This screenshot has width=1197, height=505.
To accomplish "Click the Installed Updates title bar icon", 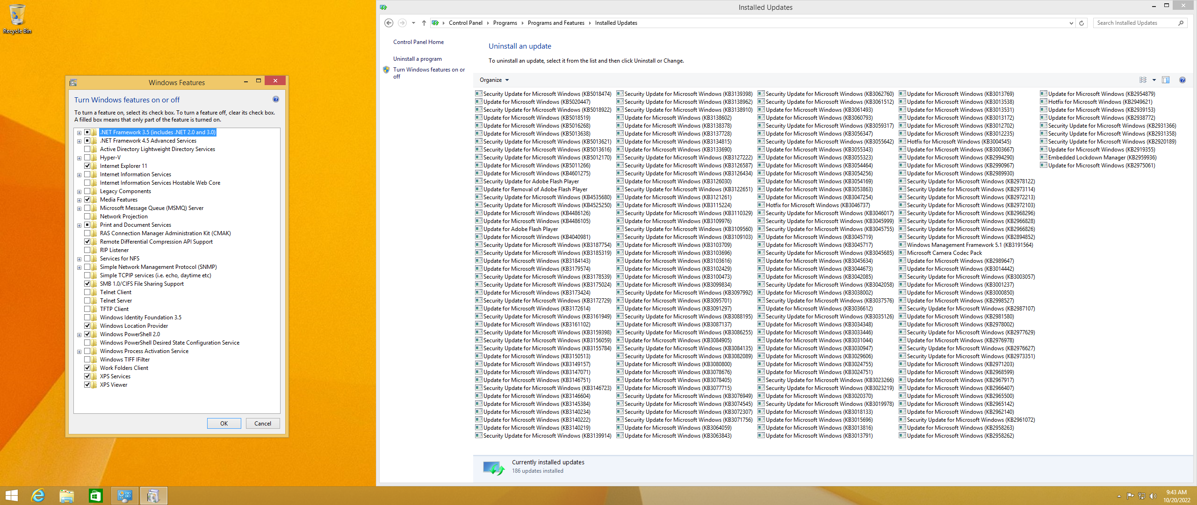I will (383, 7).
